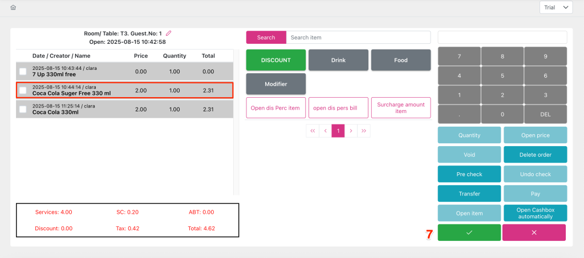Screen dimensions: 584x258
Task: Open the Trial dropdown menu
Action: (556, 7)
